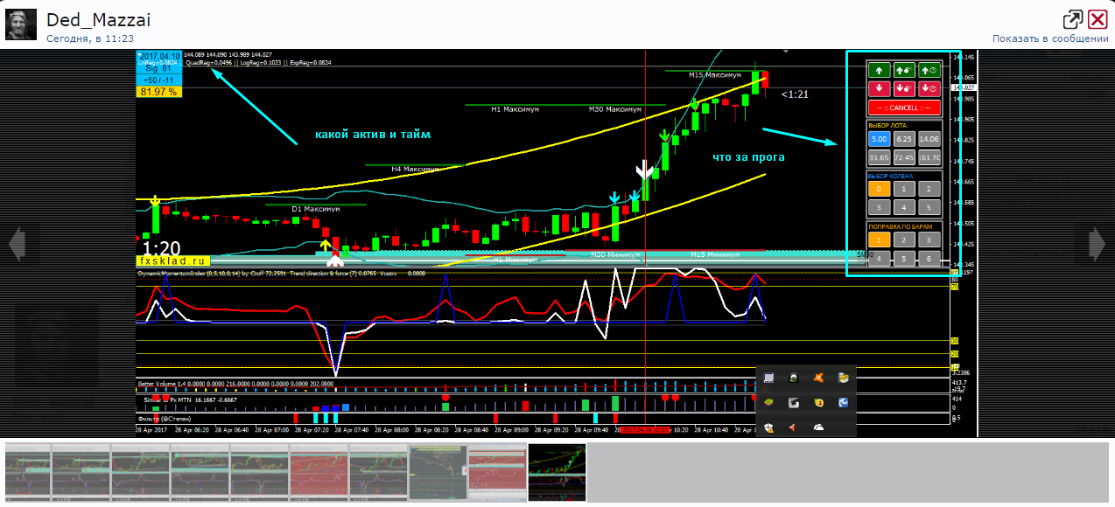Open the first thumbnail in the gallery strip
1115x507 pixels.
click(x=28, y=472)
